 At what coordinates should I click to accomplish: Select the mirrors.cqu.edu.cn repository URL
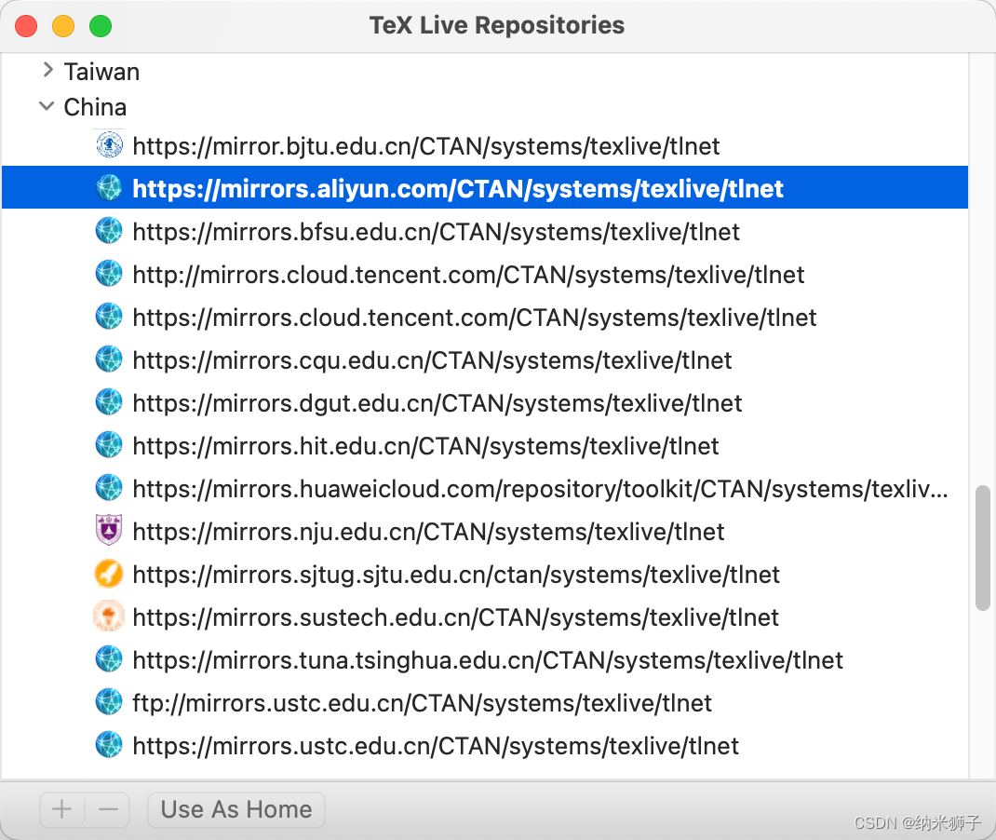coord(432,360)
